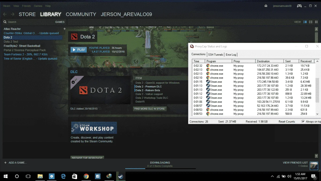Viewport: 321px width, 181px height.
Task: Select FreeStyle2: Street Basketball in library
Action: [x=22, y=46]
